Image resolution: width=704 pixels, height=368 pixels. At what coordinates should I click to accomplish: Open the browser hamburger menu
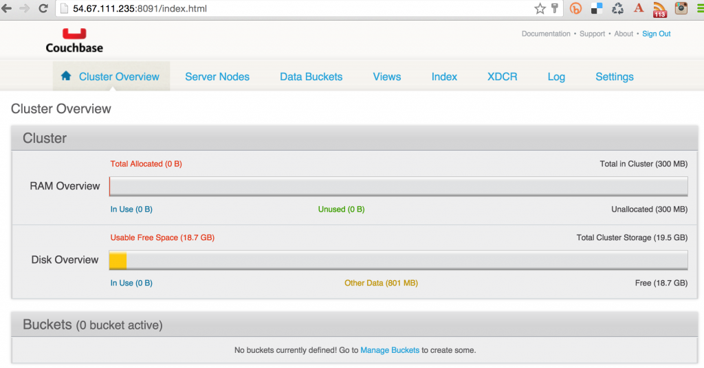click(700, 8)
